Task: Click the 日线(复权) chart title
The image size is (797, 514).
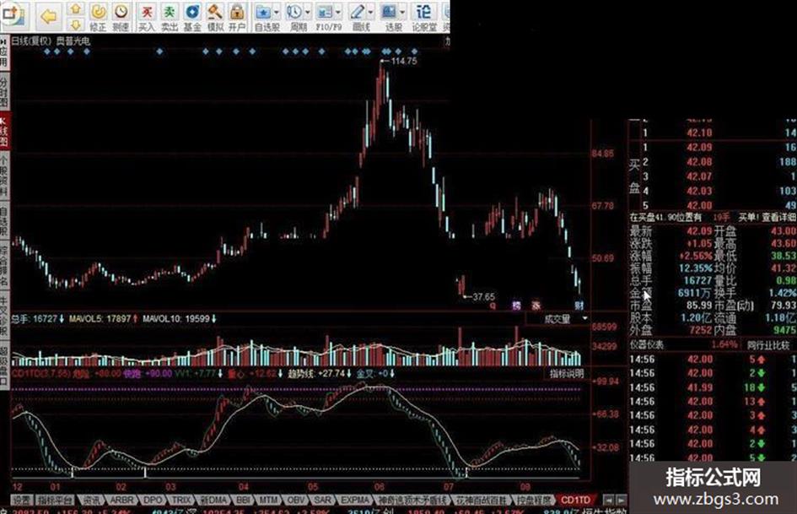Action: click(x=31, y=41)
